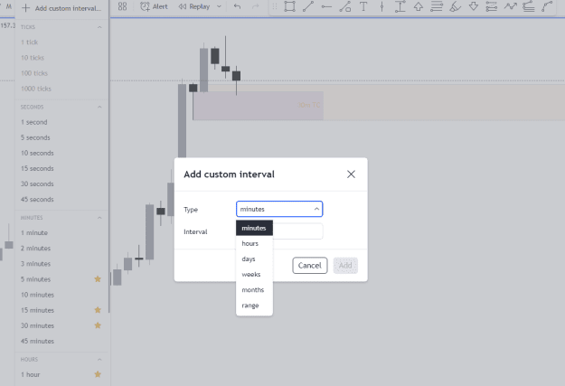
Task: Select minutes in Type dropdown list
Action: [254, 228]
